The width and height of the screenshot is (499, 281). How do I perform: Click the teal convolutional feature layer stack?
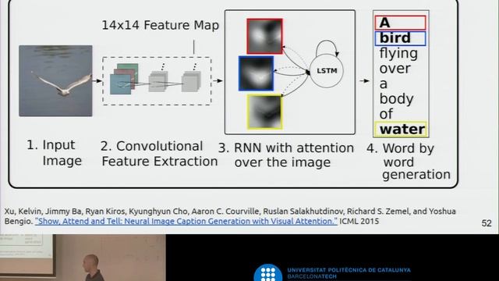coord(124,79)
